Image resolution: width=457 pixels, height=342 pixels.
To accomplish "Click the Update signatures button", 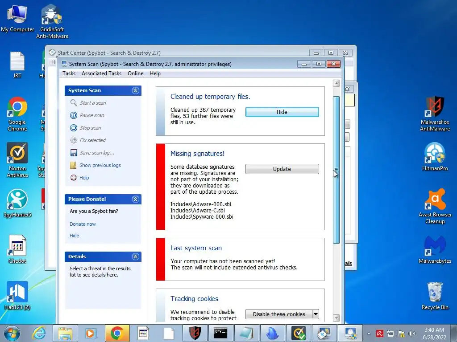I will (282, 169).
